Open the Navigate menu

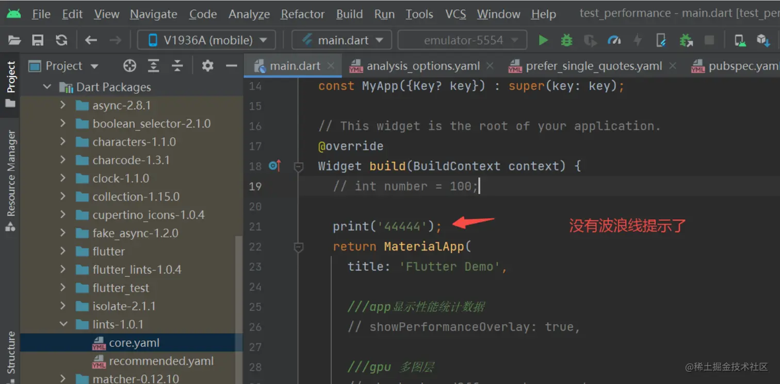[154, 14]
